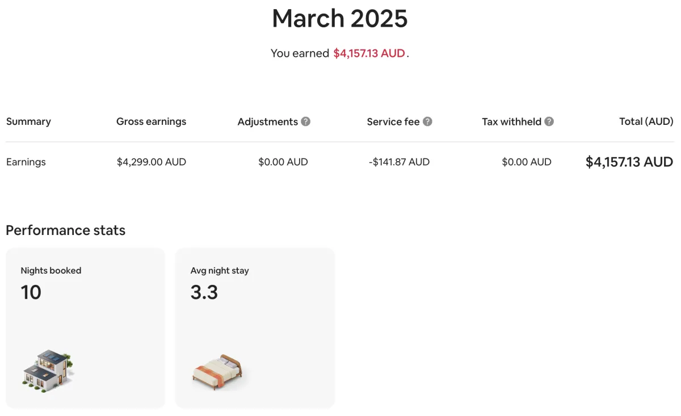This screenshot has width=681, height=416.
Task: Click the Service fee help icon
Action: coord(428,121)
